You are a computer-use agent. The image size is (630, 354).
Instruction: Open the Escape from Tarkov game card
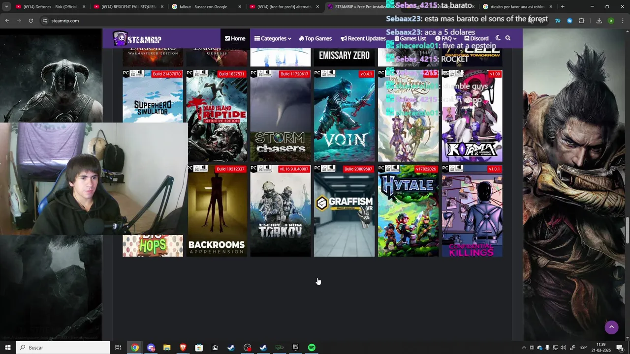tap(281, 210)
